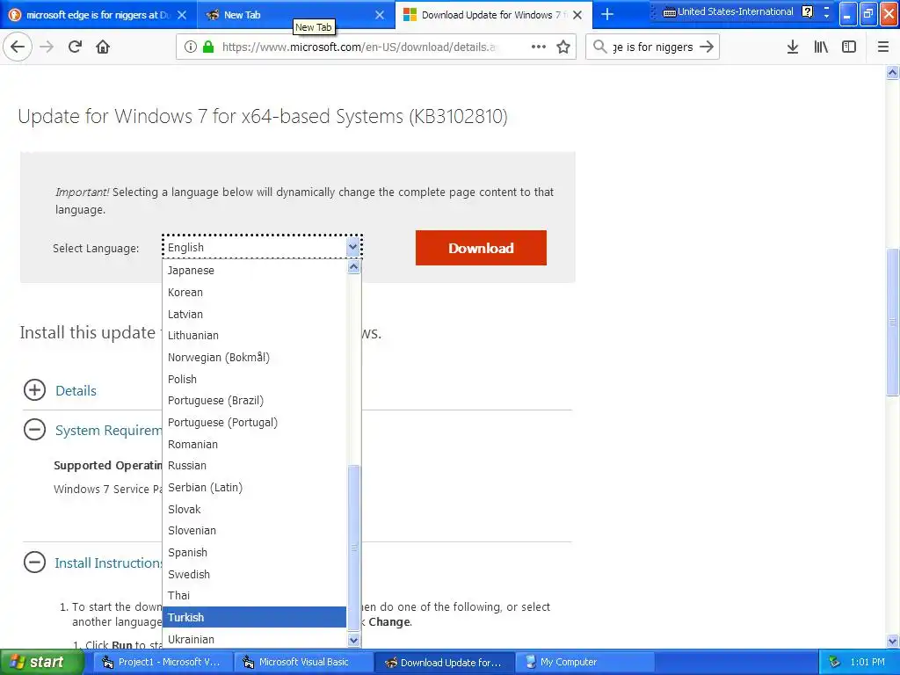Click page scrollbar up arrow
The height and width of the screenshot is (675, 900).
tap(893, 72)
